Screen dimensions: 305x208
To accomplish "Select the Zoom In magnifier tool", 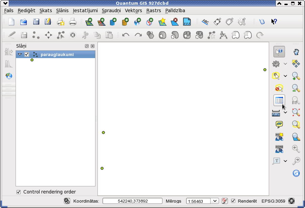I will (296, 76).
